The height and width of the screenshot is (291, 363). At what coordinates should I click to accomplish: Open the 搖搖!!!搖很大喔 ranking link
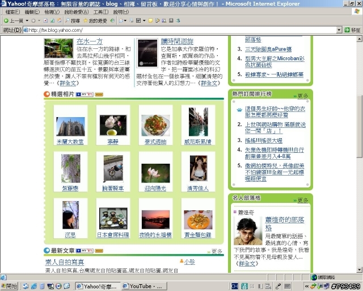[264, 140]
